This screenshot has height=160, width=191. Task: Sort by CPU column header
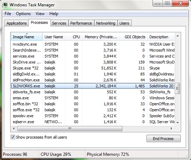click(74, 37)
